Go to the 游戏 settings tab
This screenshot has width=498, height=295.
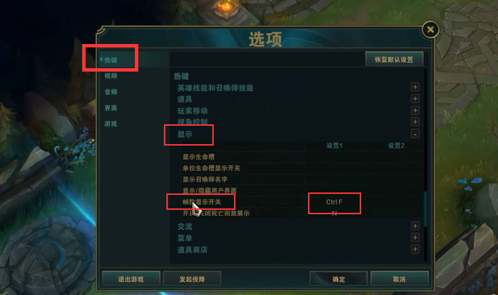point(111,124)
